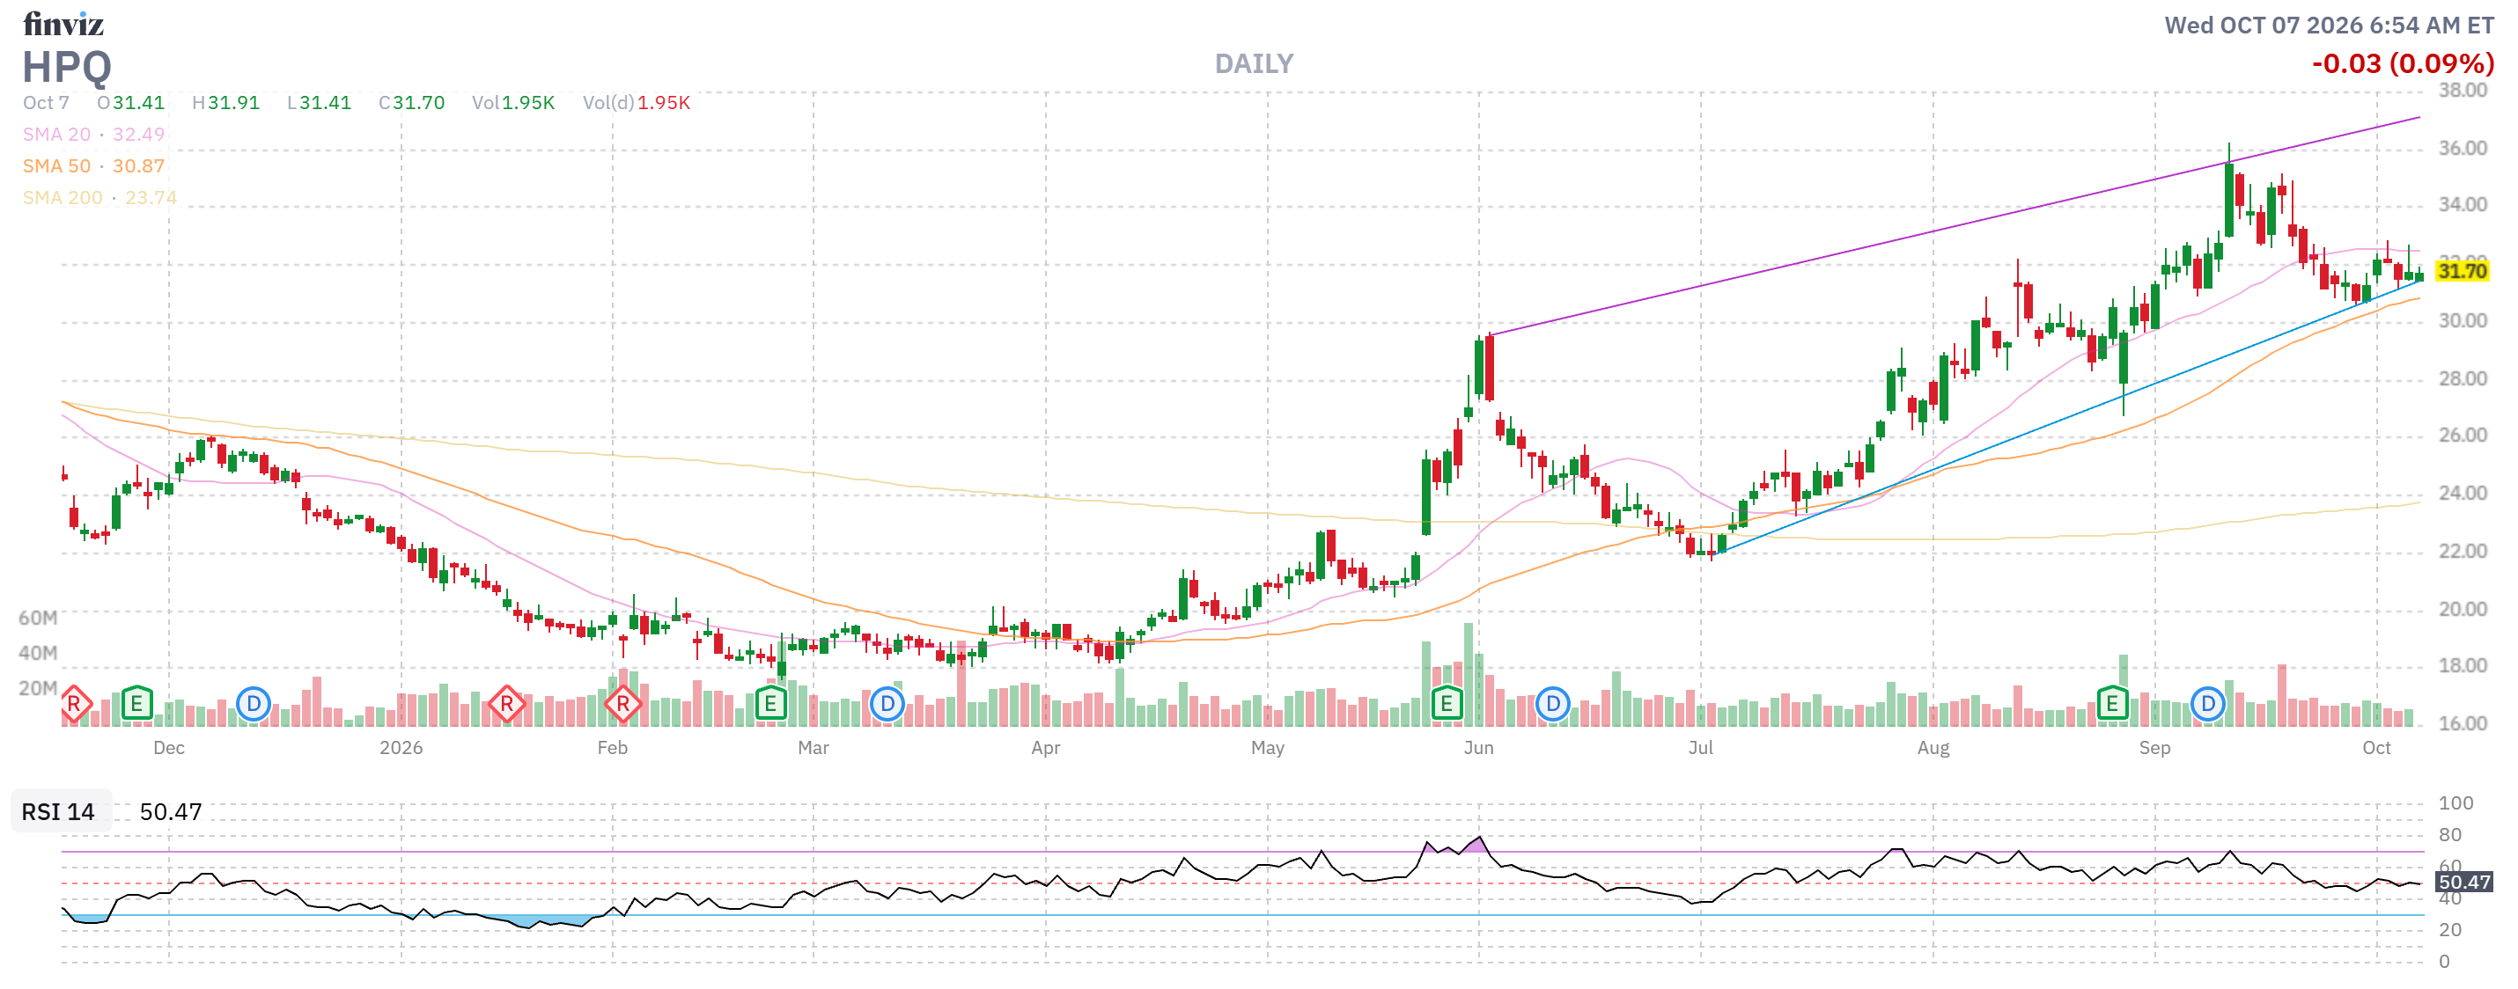Open the first red R marker before Dec
Screen dimensions: 2518x989
click(x=74, y=703)
